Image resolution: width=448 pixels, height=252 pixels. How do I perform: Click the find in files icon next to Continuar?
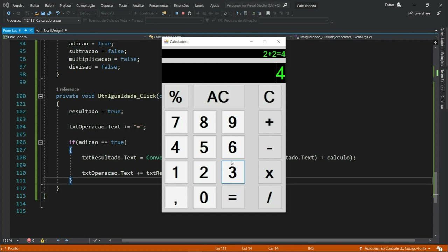pos(163,13)
